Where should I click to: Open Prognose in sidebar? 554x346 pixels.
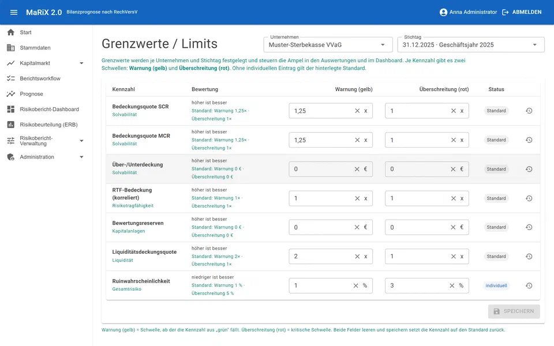pos(46,94)
